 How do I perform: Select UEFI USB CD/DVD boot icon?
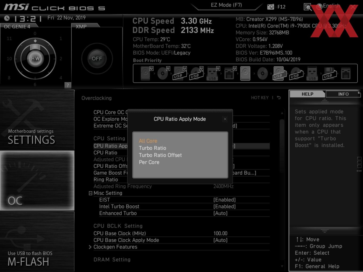click(196, 73)
